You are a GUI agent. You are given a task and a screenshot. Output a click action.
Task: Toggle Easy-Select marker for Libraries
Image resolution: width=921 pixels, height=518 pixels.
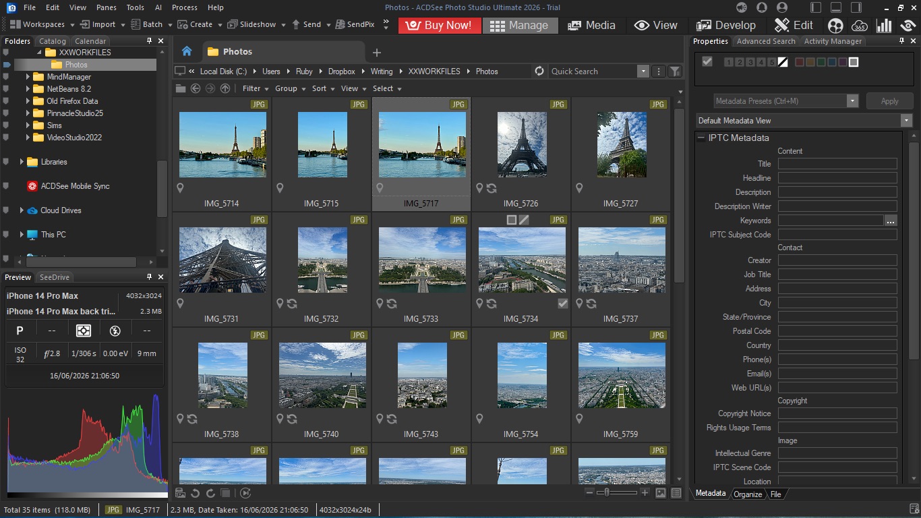[7, 162]
